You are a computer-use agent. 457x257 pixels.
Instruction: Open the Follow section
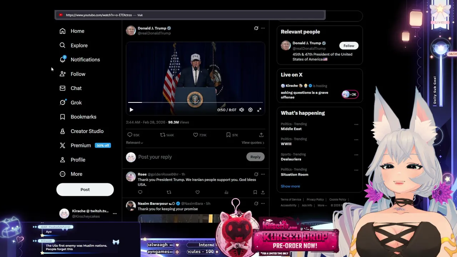(72, 74)
